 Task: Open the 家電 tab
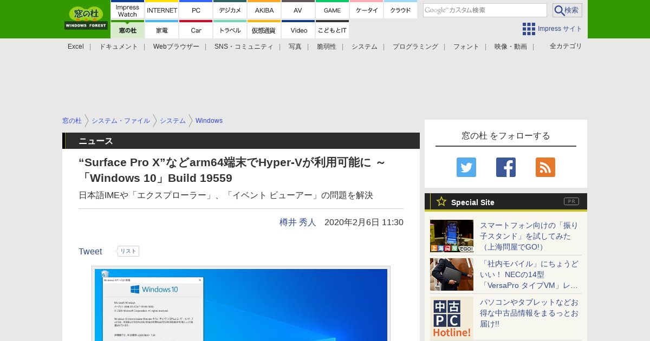pos(162,30)
